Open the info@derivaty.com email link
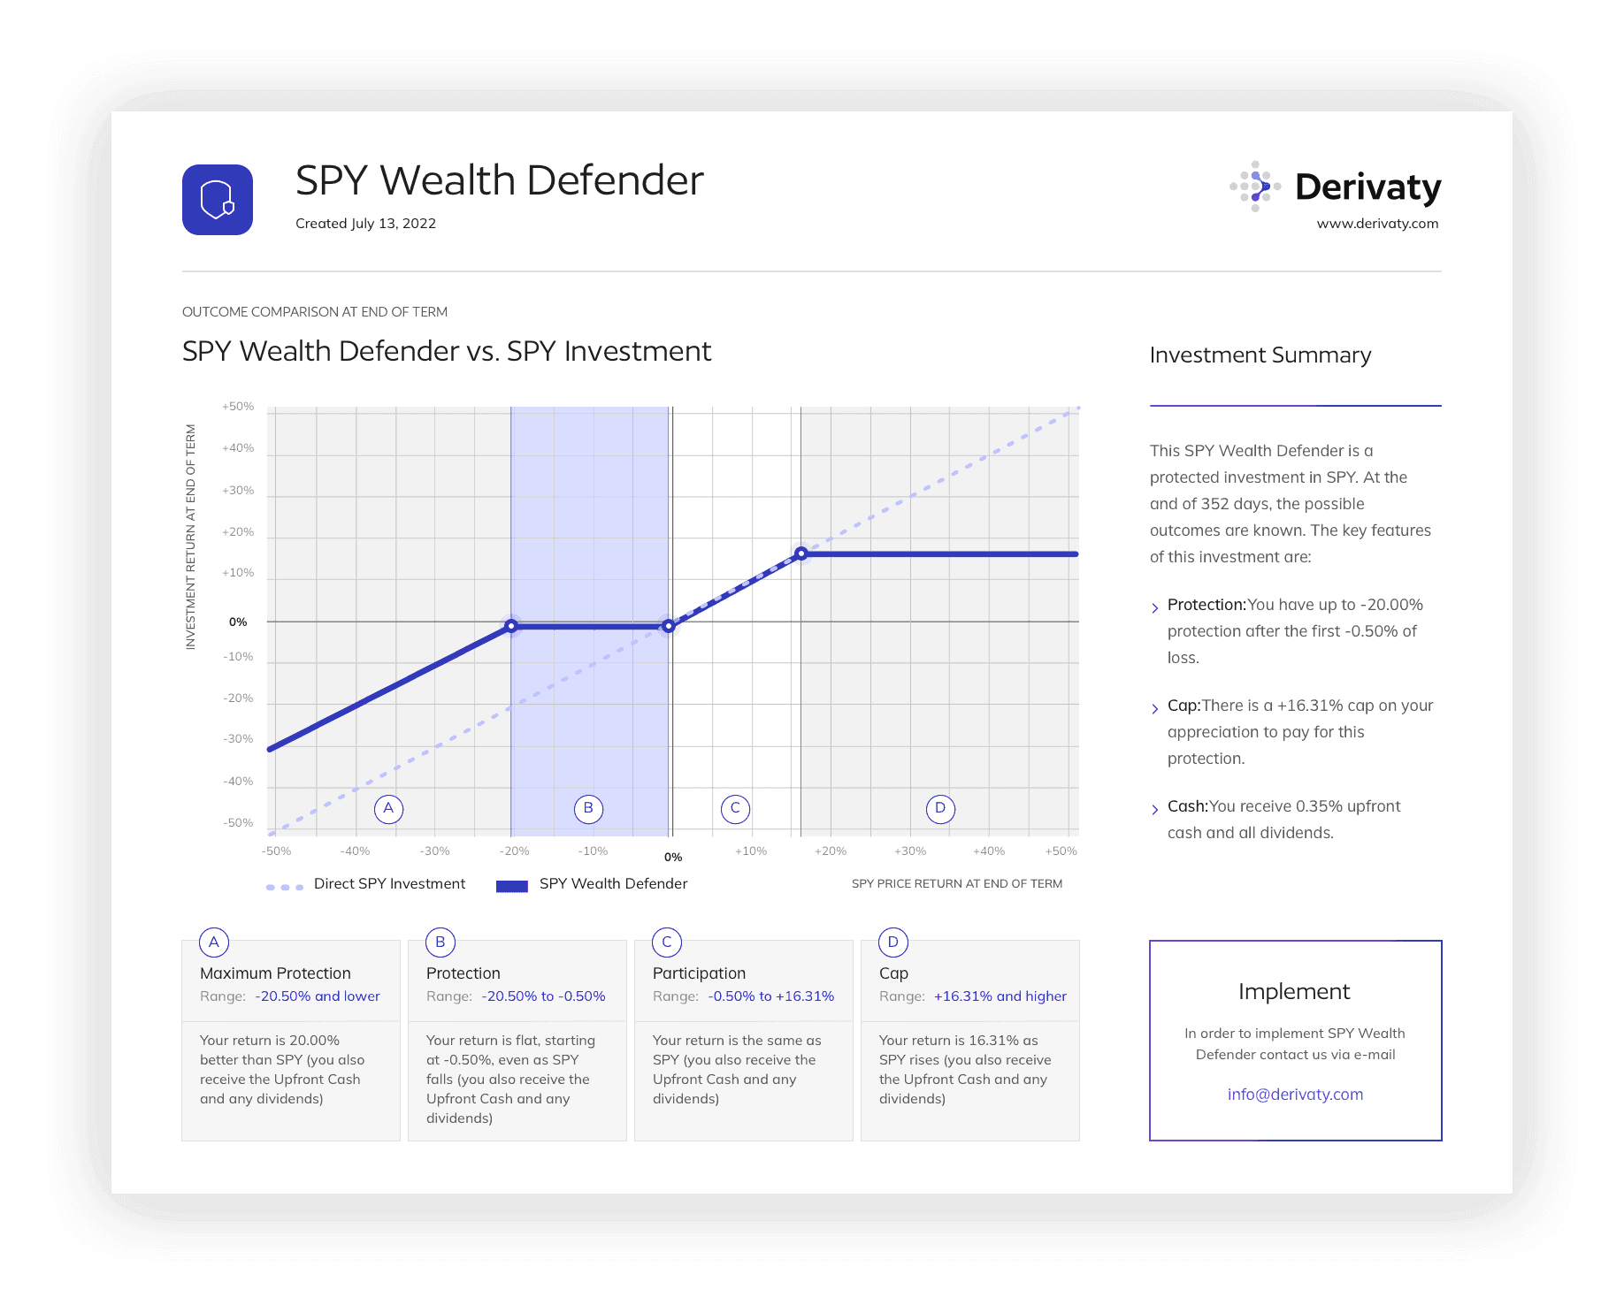Image resolution: width=1624 pixels, height=1305 pixels. 1295,1095
